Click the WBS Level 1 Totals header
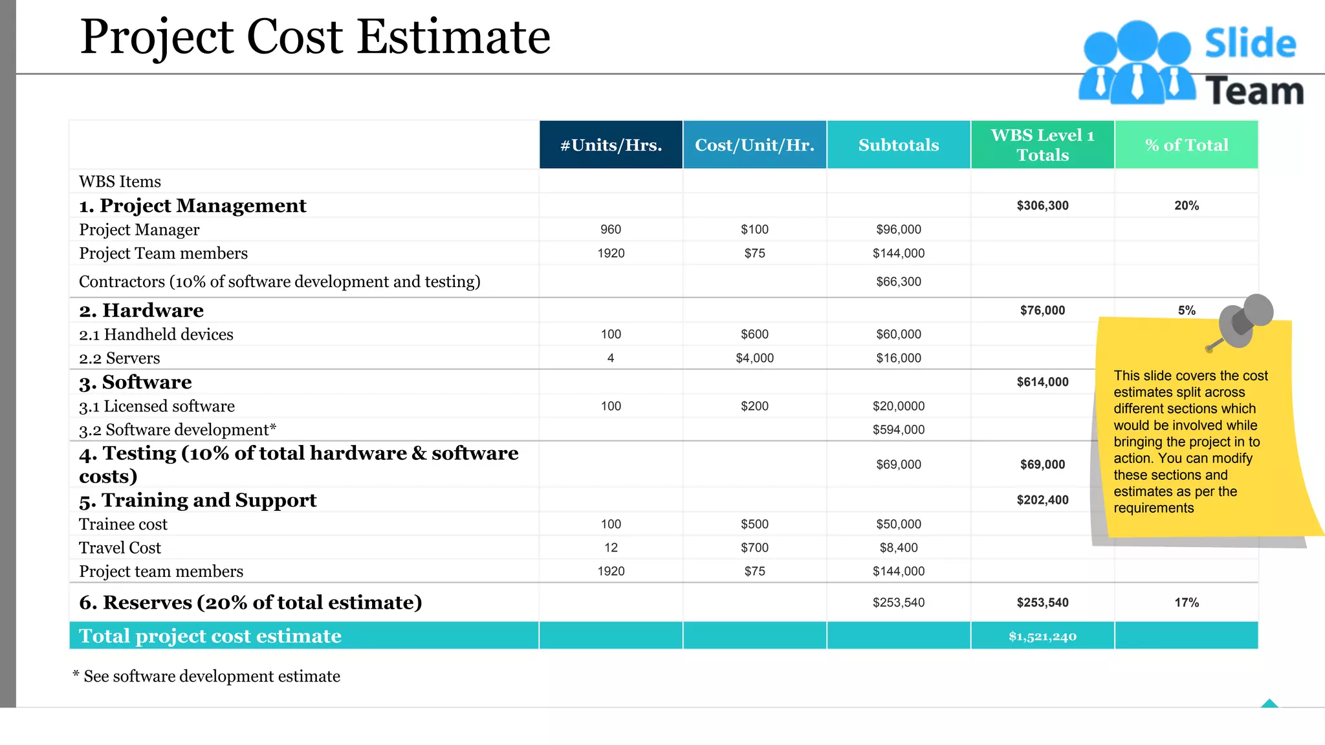Screen dimensions: 1325x745 (x=1042, y=145)
